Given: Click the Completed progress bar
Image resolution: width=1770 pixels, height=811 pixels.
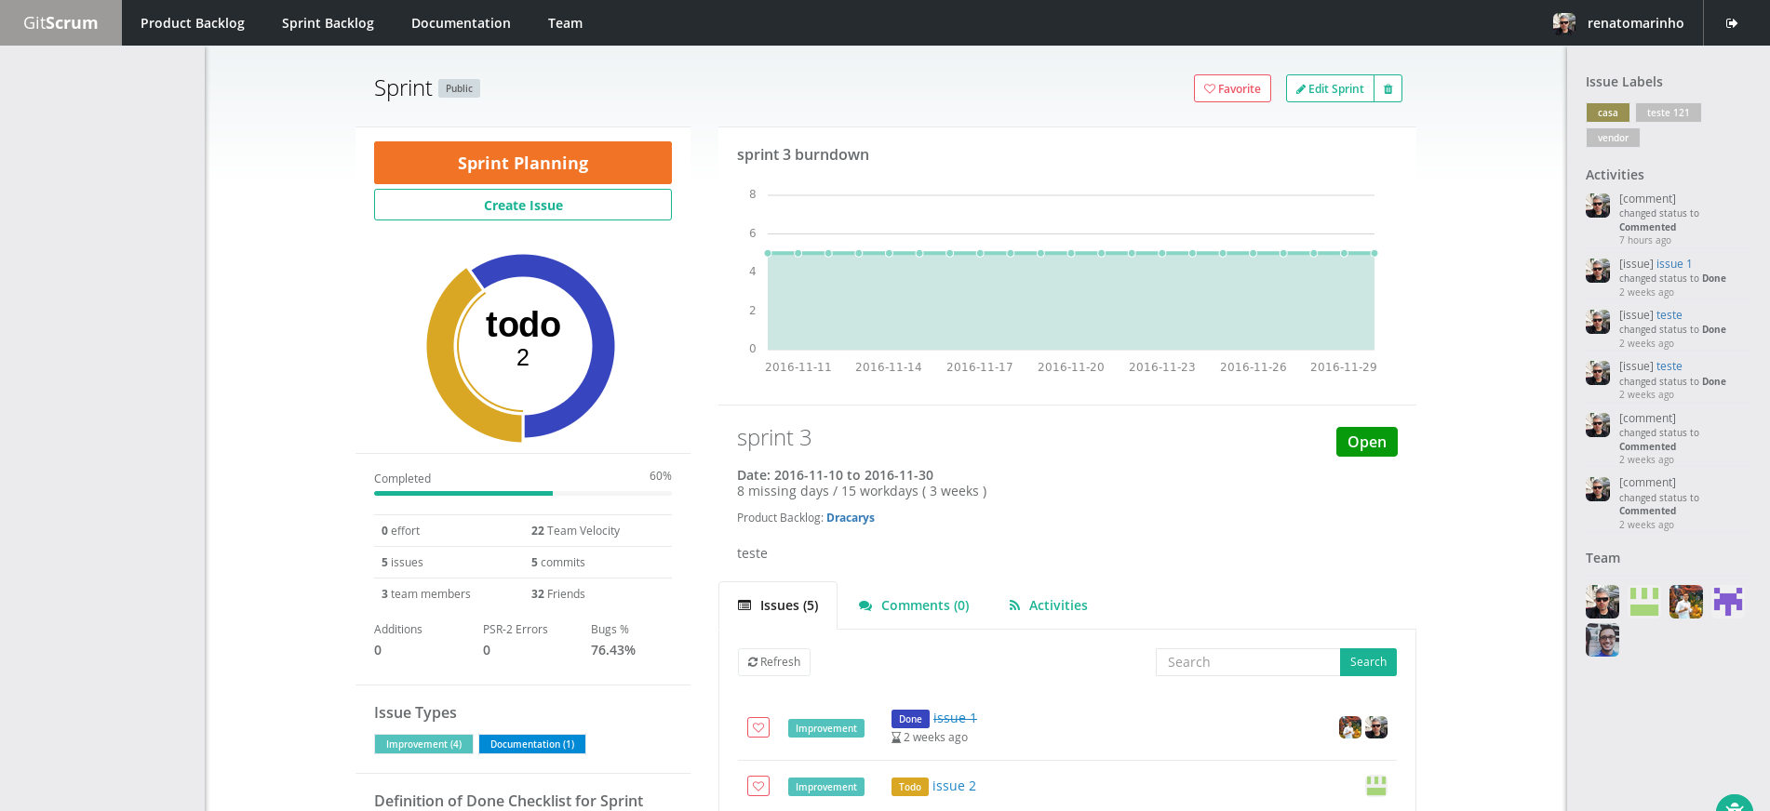Looking at the screenshot, I should pos(523,493).
